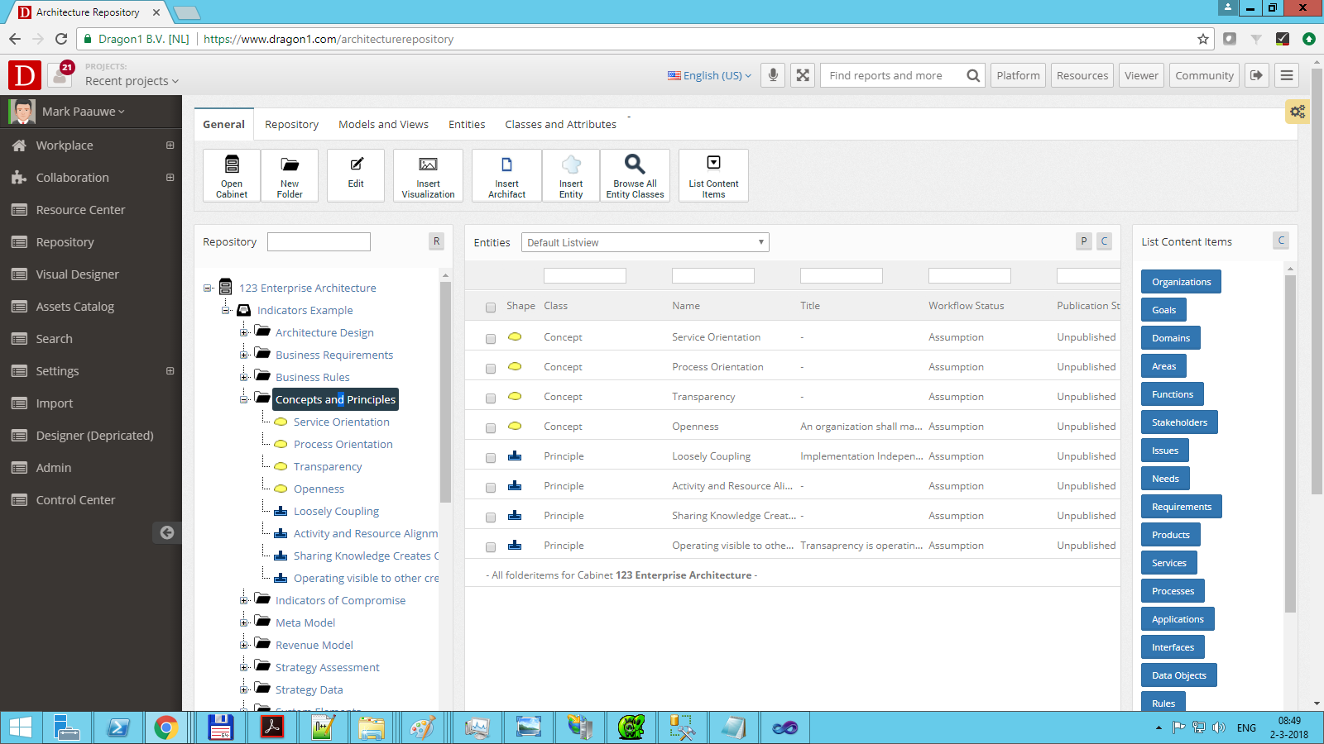Choose Insert Architact
1324x744 pixels.
point(506,175)
